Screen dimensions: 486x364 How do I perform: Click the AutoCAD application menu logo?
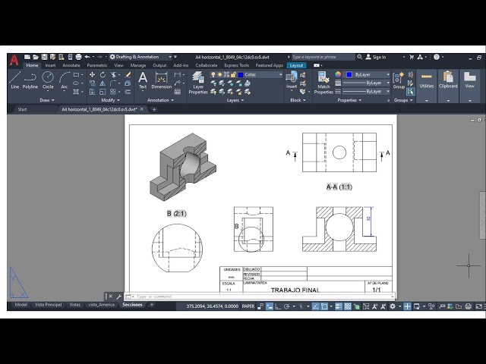[x=14, y=60]
